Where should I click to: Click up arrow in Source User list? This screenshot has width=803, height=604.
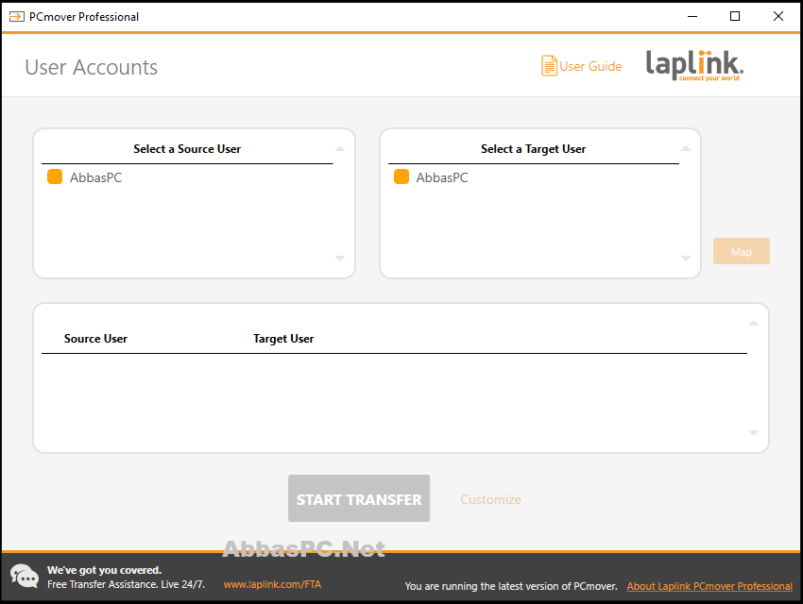click(x=339, y=149)
